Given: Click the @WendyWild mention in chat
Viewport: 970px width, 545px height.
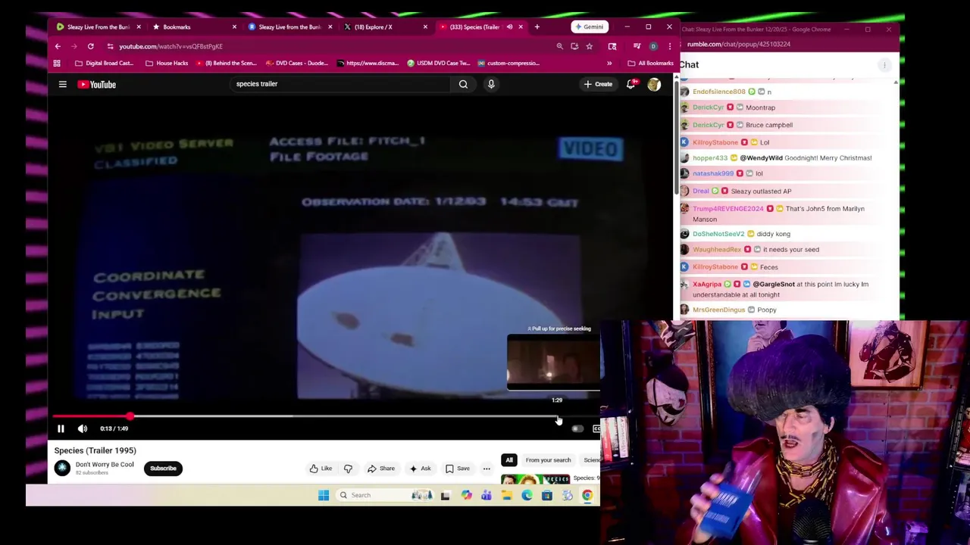Looking at the screenshot, I should pyautogui.click(x=761, y=158).
